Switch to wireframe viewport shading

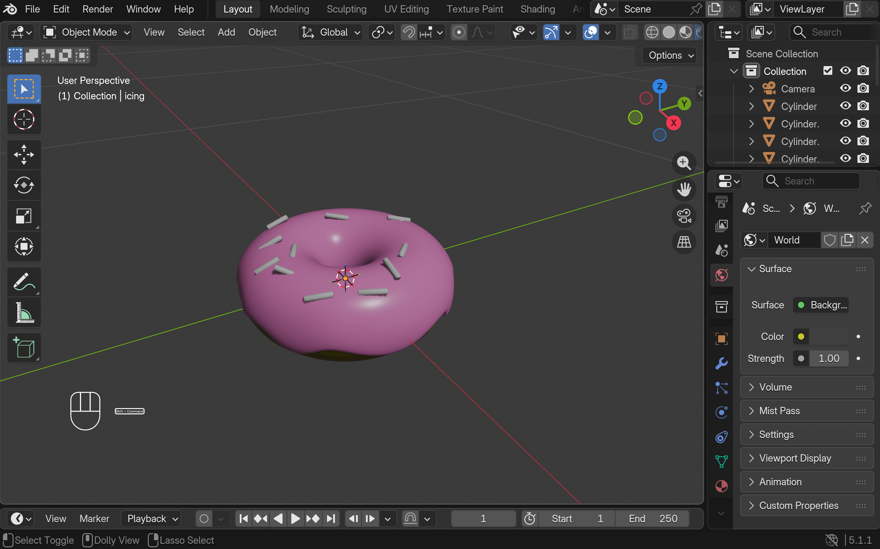click(652, 32)
